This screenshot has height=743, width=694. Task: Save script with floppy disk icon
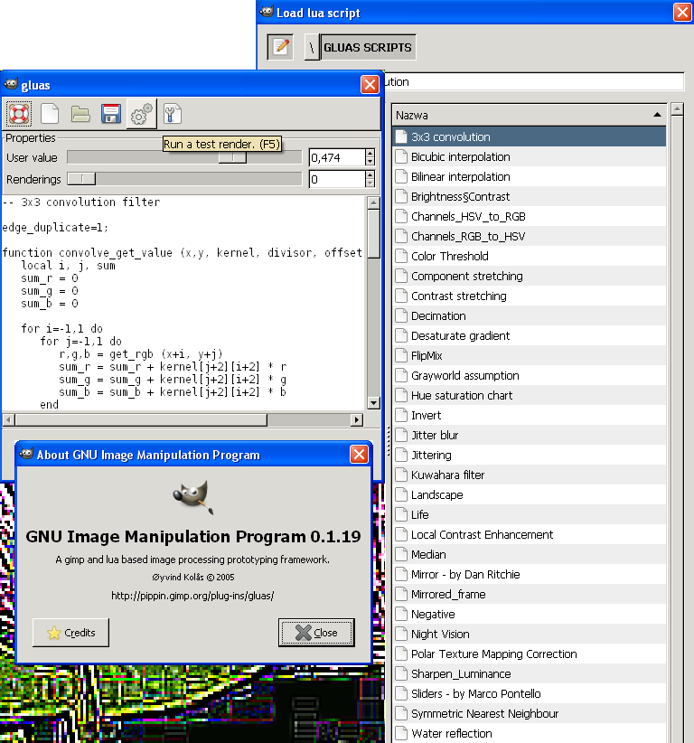pos(111,114)
